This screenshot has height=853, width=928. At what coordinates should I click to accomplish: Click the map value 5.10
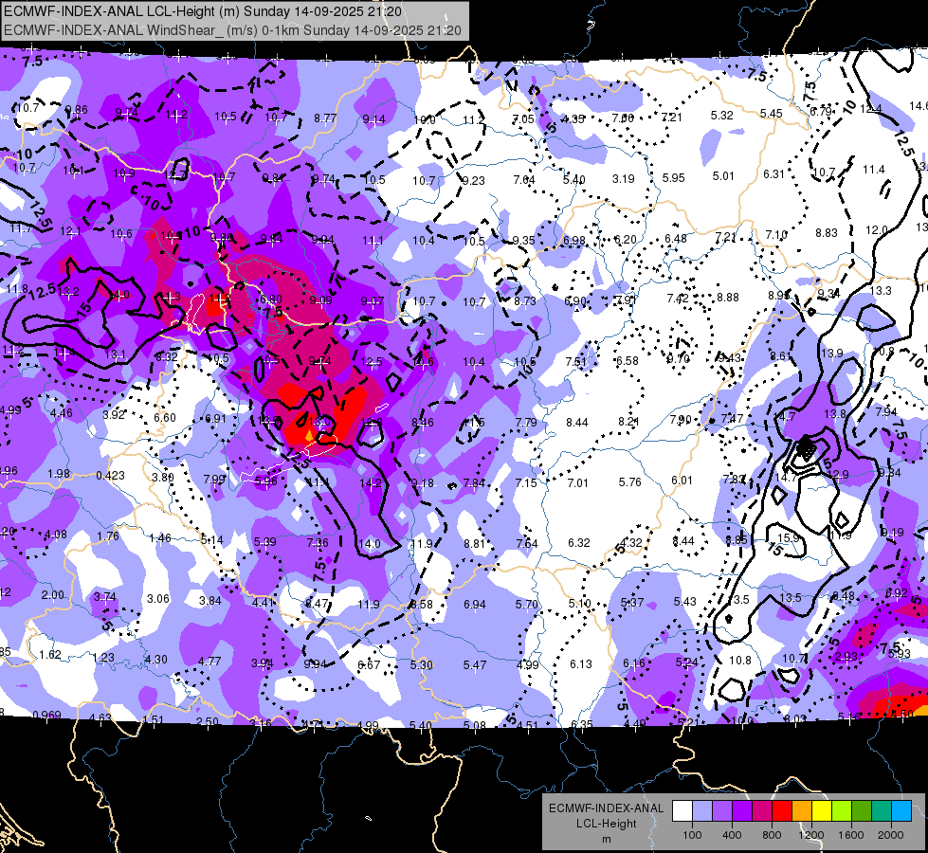coord(579,603)
